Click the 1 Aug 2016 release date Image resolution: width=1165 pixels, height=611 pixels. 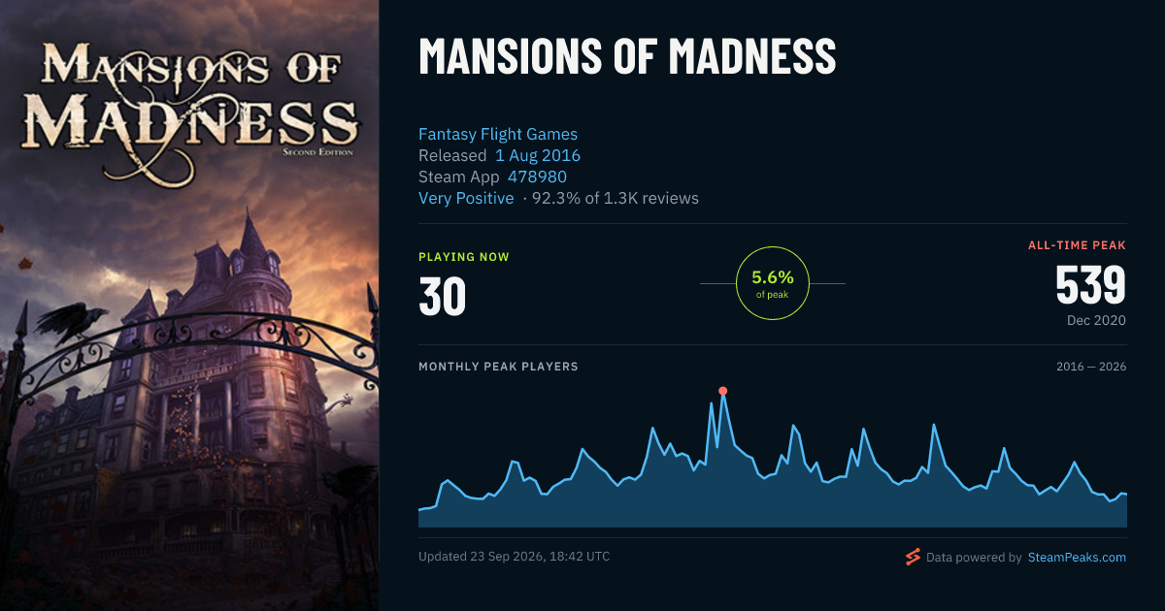pyautogui.click(x=538, y=155)
